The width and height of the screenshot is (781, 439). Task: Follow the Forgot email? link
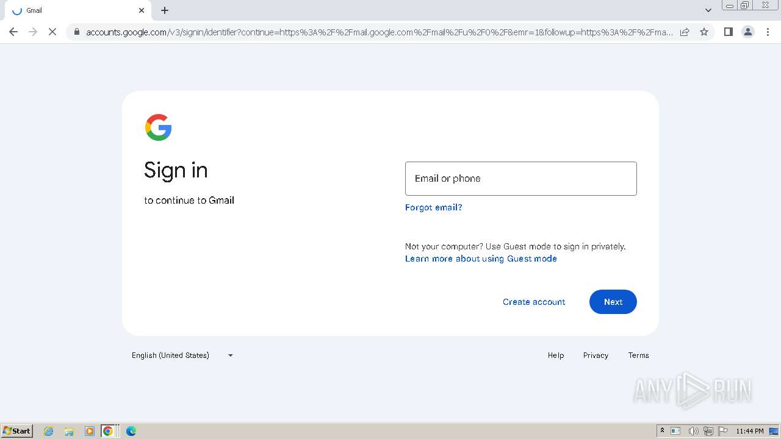[434, 207]
